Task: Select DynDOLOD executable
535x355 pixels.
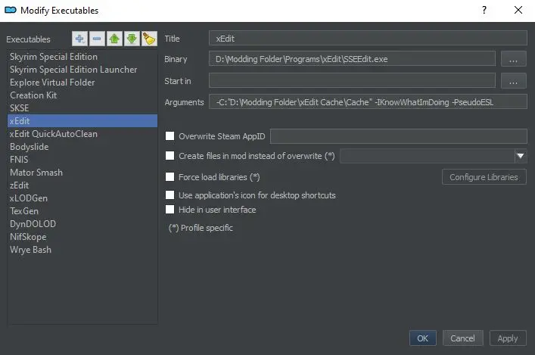Action: [x=82, y=224]
